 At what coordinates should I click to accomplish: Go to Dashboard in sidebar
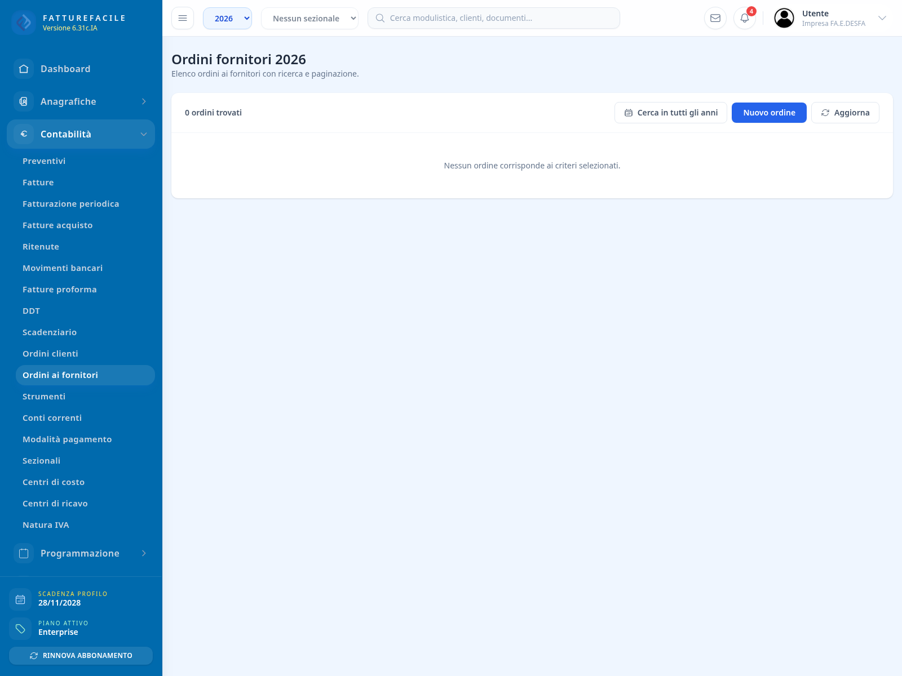pyautogui.click(x=81, y=69)
